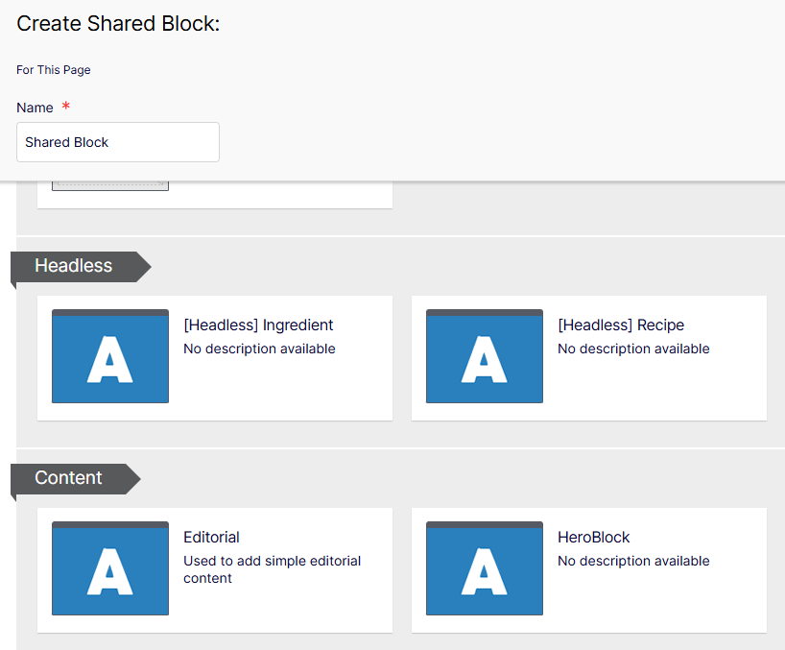Click the "For This Page" label
The width and height of the screenshot is (785, 650).
(x=54, y=69)
